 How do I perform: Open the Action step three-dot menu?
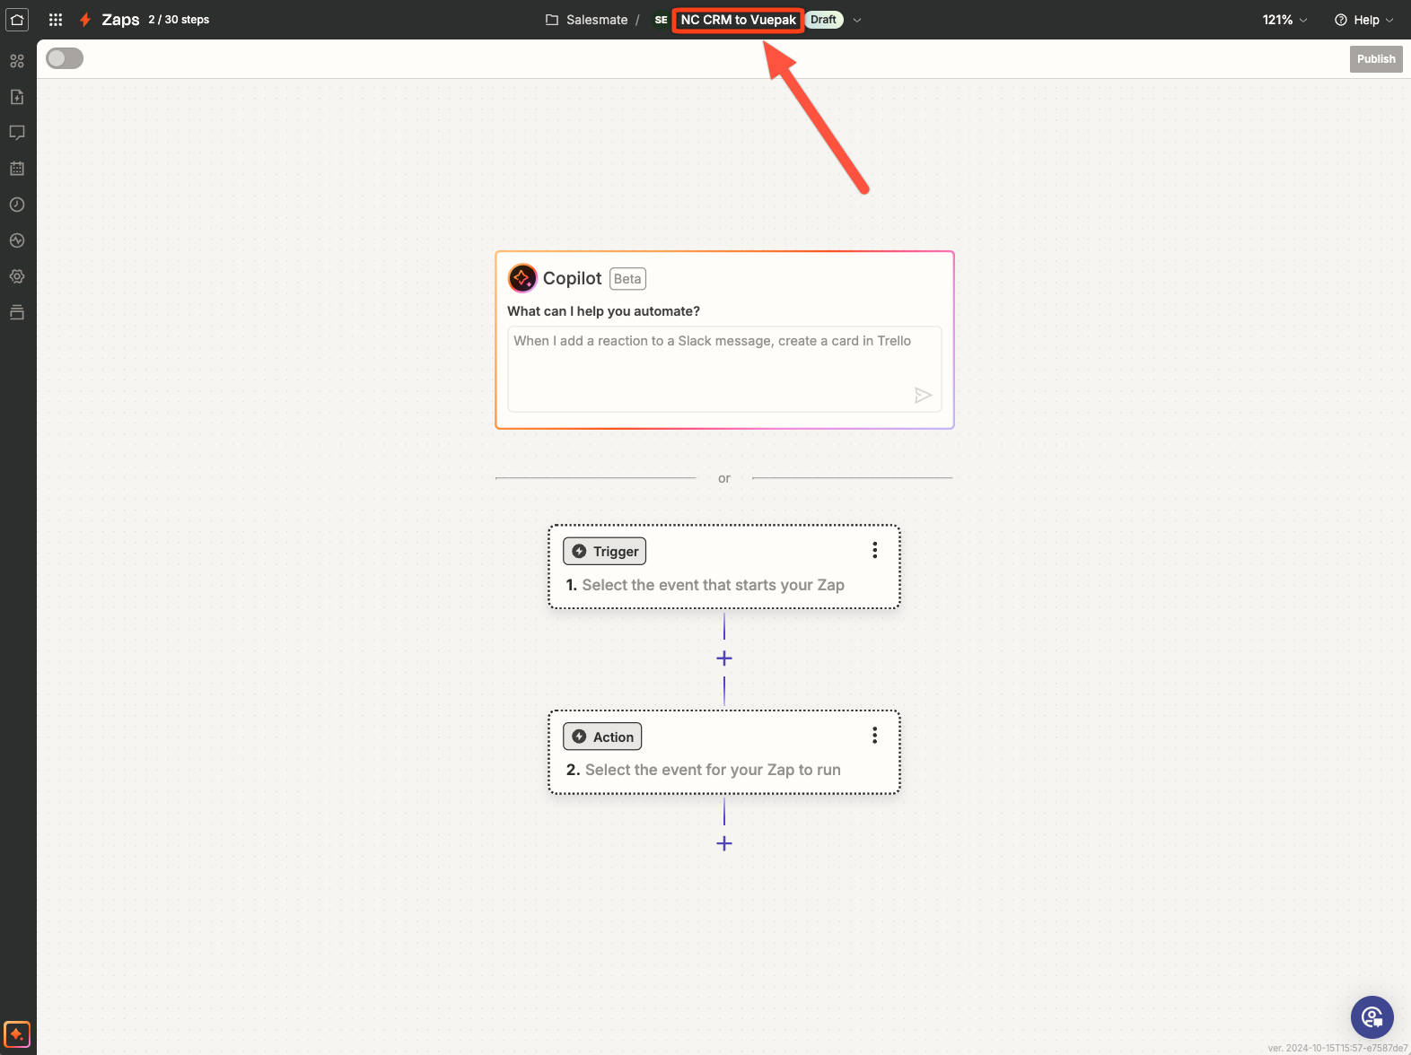(874, 736)
